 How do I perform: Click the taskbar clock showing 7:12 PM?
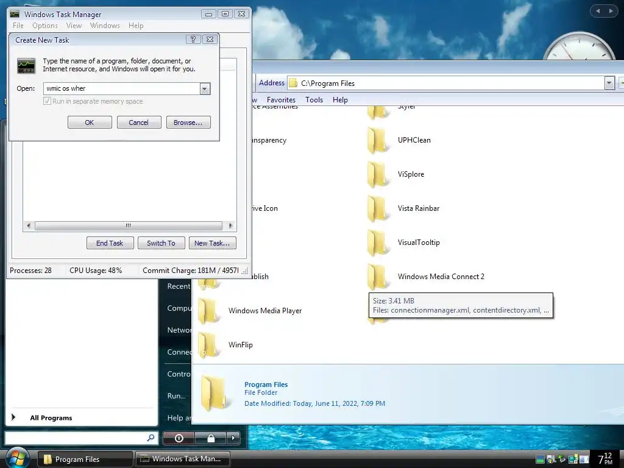pos(605,459)
